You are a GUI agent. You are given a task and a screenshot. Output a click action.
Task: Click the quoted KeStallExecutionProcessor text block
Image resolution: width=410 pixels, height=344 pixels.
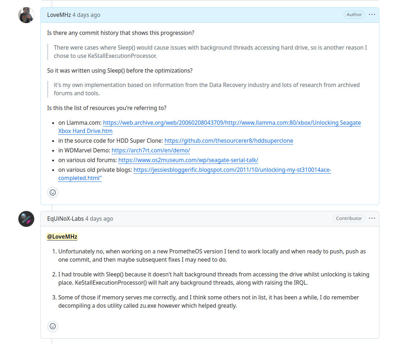pyautogui.click(x=210, y=52)
